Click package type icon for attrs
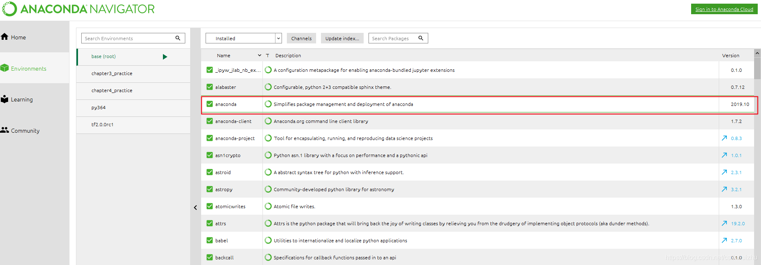The width and height of the screenshot is (761, 265). pos(268,223)
